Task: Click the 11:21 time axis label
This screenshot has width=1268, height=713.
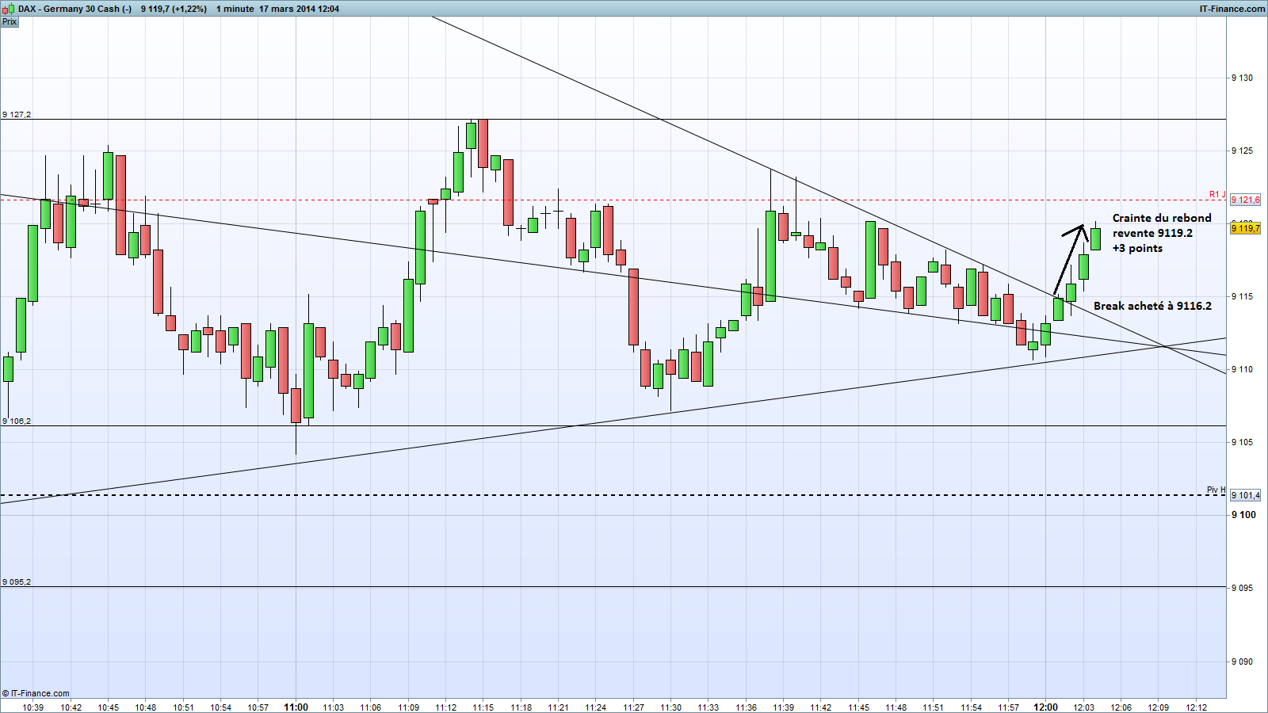Action: pyautogui.click(x=558, y=707)
